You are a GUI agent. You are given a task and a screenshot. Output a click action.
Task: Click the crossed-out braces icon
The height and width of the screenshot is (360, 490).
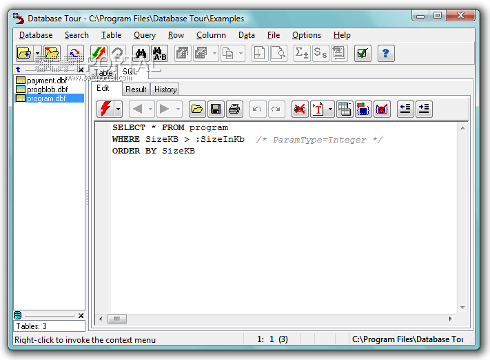click(382, 109)
